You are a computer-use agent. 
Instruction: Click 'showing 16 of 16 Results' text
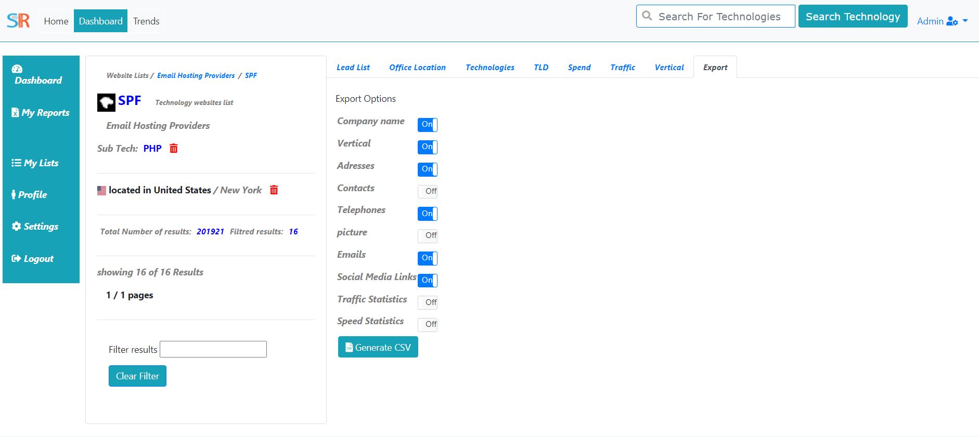[150, 272]
